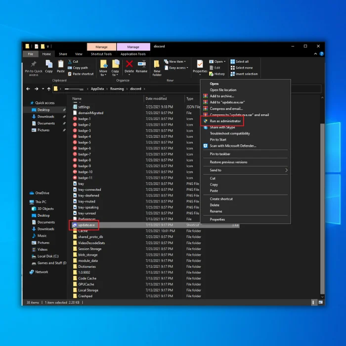Select the Crashpad folder
The image size is (346, 346).
[x=85, y=296]
